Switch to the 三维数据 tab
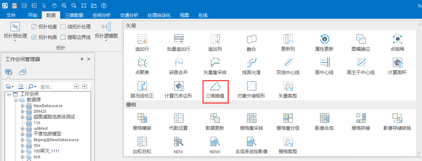 click(74, 15)
